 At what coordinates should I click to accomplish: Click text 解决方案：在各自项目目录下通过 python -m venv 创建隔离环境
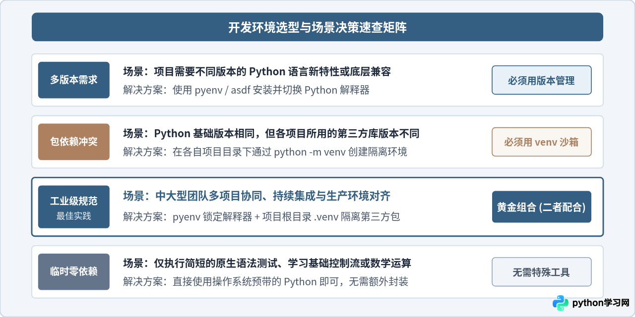pos(265,152)
